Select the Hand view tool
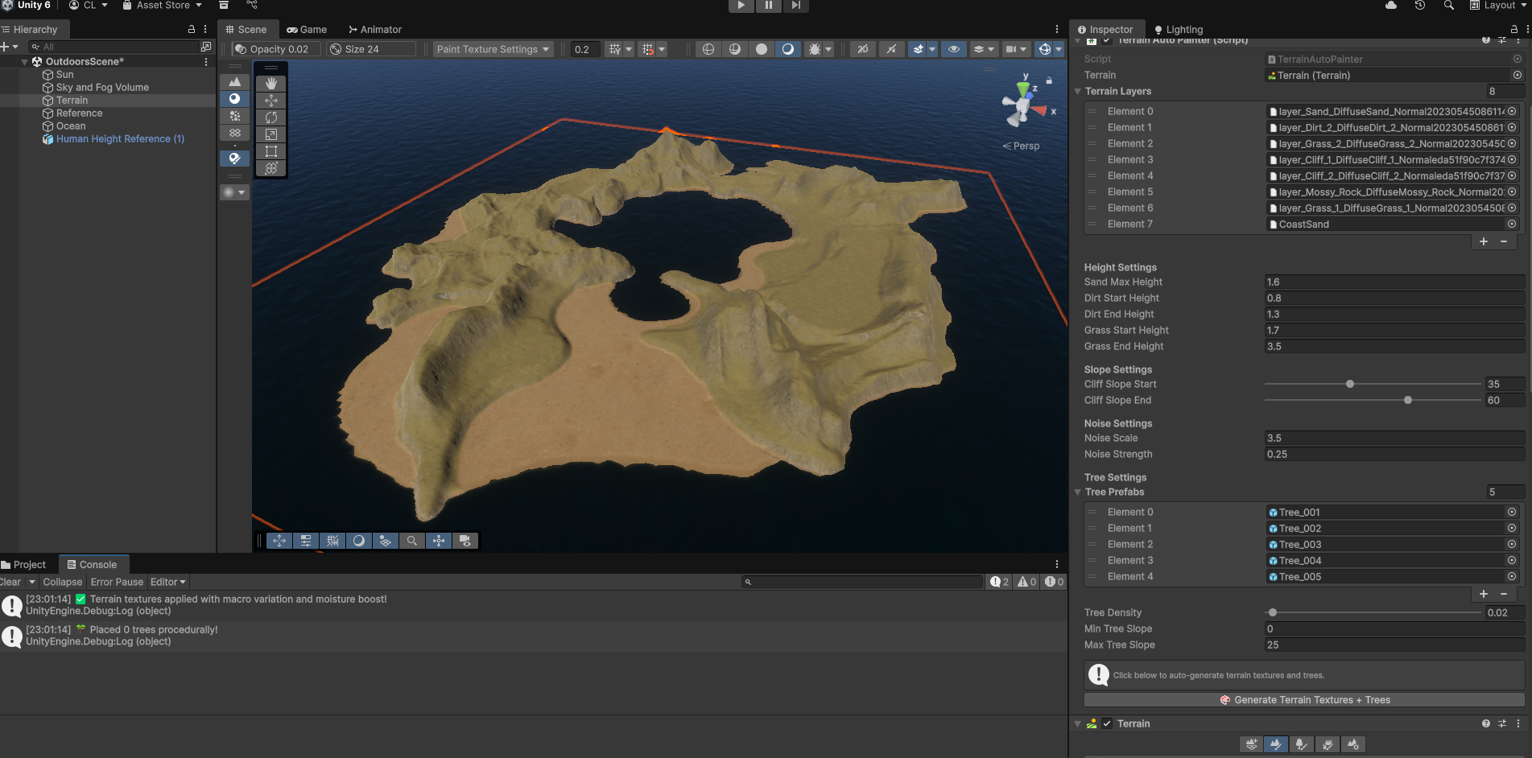Image resolution: width=1532 pixels, height=758 pixels. pos(271,83)
